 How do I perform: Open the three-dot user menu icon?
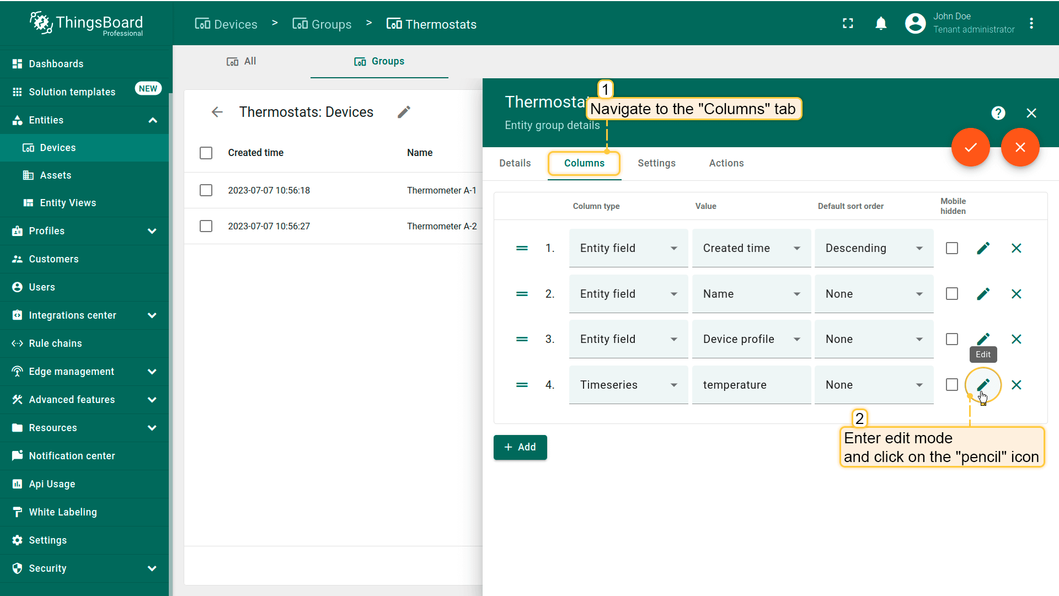pyautogui.click(x=1031, y=23)
